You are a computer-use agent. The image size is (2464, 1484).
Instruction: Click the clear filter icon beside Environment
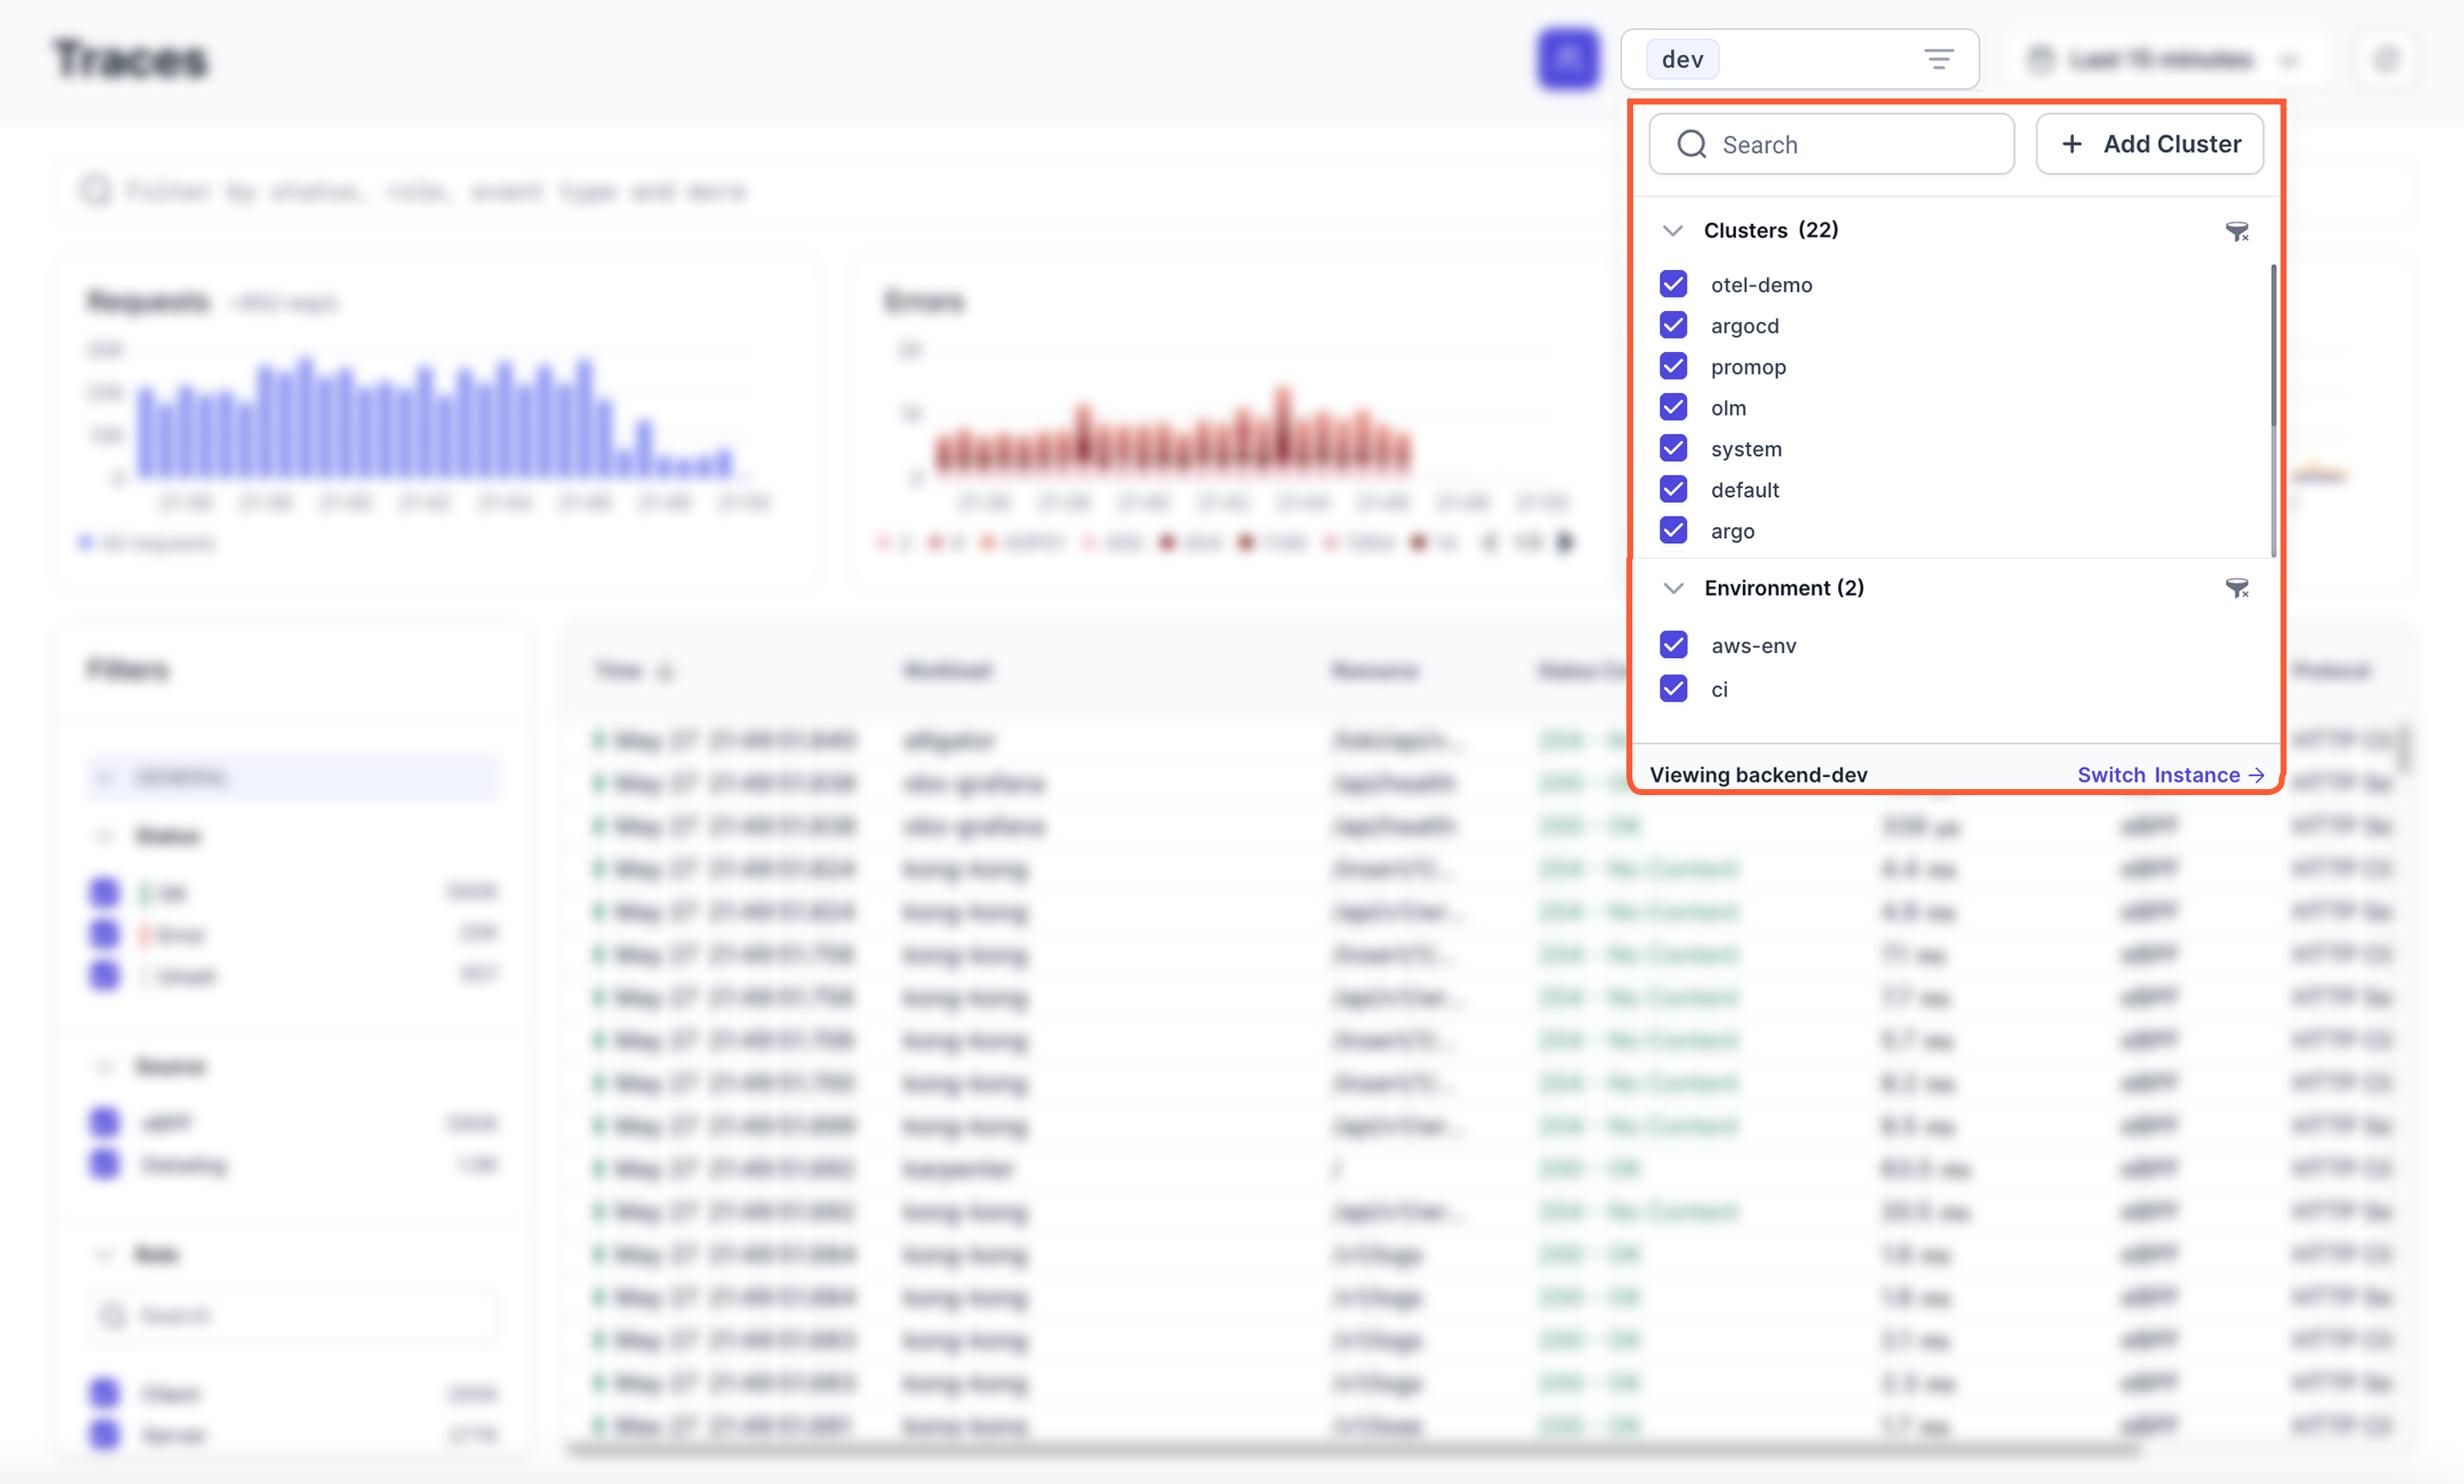click(x=2236, y=589)
